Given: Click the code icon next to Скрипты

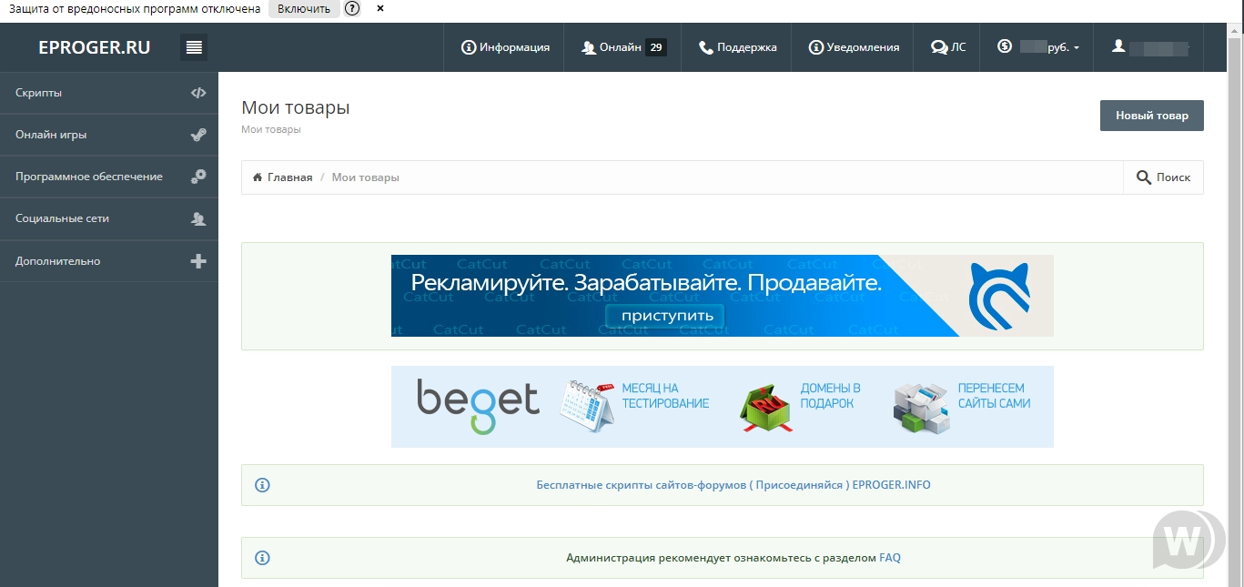Looking at the screenshot, I should 198,93.
